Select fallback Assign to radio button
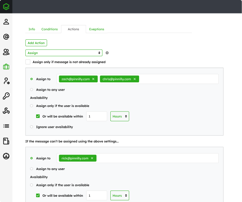Screen dimensions: 242x202 (32, 158)
